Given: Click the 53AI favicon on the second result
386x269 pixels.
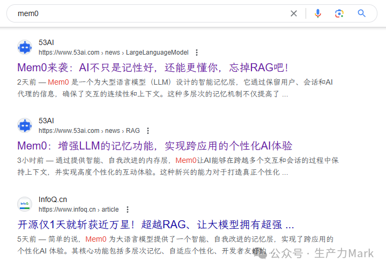Looking at the screenshot, I should pos(25,125).
